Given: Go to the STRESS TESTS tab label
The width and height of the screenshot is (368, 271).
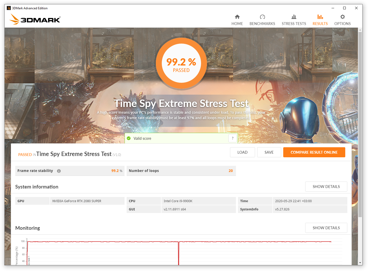Looking at the screenshot, I should pyautogui.click(x=294, y=24).
